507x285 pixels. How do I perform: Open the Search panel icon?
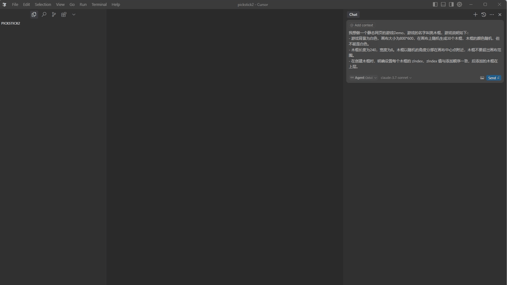coord(44,15)
